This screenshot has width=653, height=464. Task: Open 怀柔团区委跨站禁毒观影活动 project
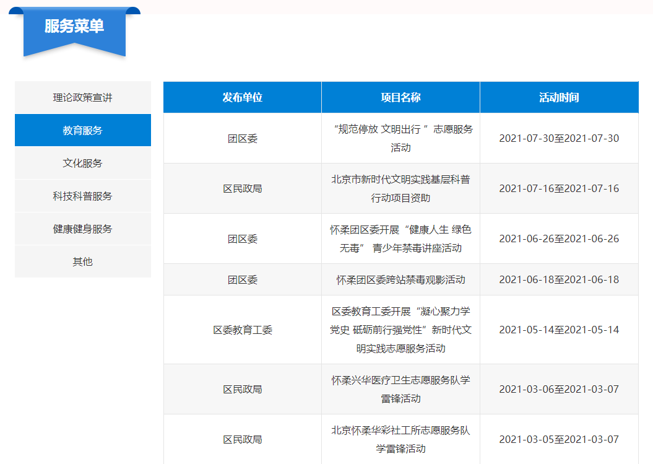[400, 280]
